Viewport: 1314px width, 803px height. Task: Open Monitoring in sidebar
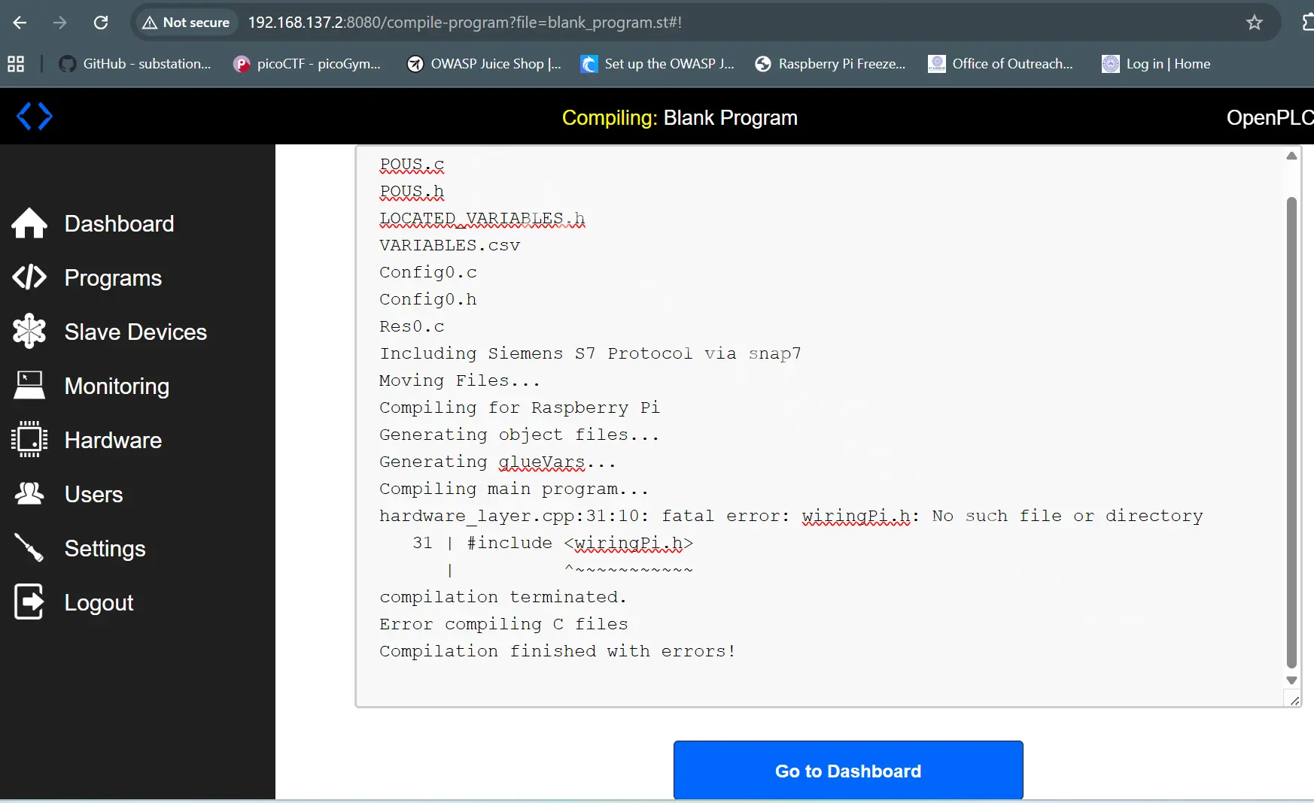pos(117,386)
